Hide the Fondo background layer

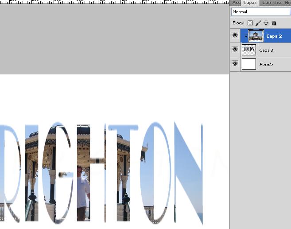pyautogui.click(x=235, y=64)
